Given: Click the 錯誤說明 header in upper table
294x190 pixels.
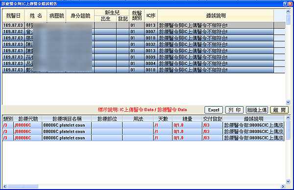Looking at the screenshot, I should coord(216,16).
